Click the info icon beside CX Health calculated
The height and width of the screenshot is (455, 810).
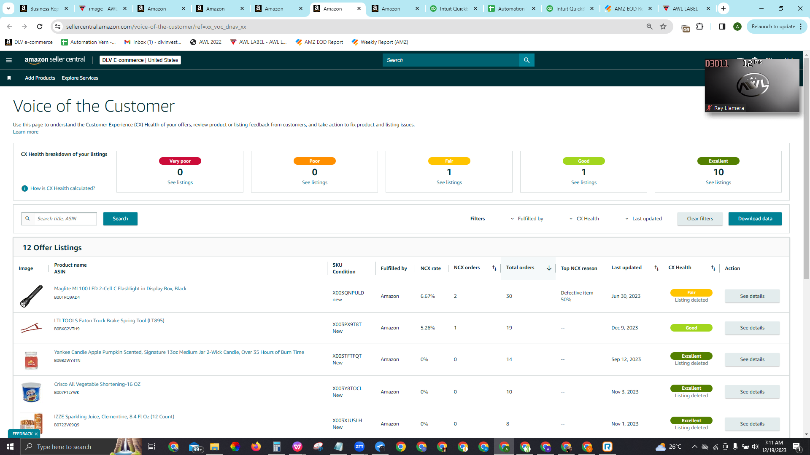pos(24,188)
